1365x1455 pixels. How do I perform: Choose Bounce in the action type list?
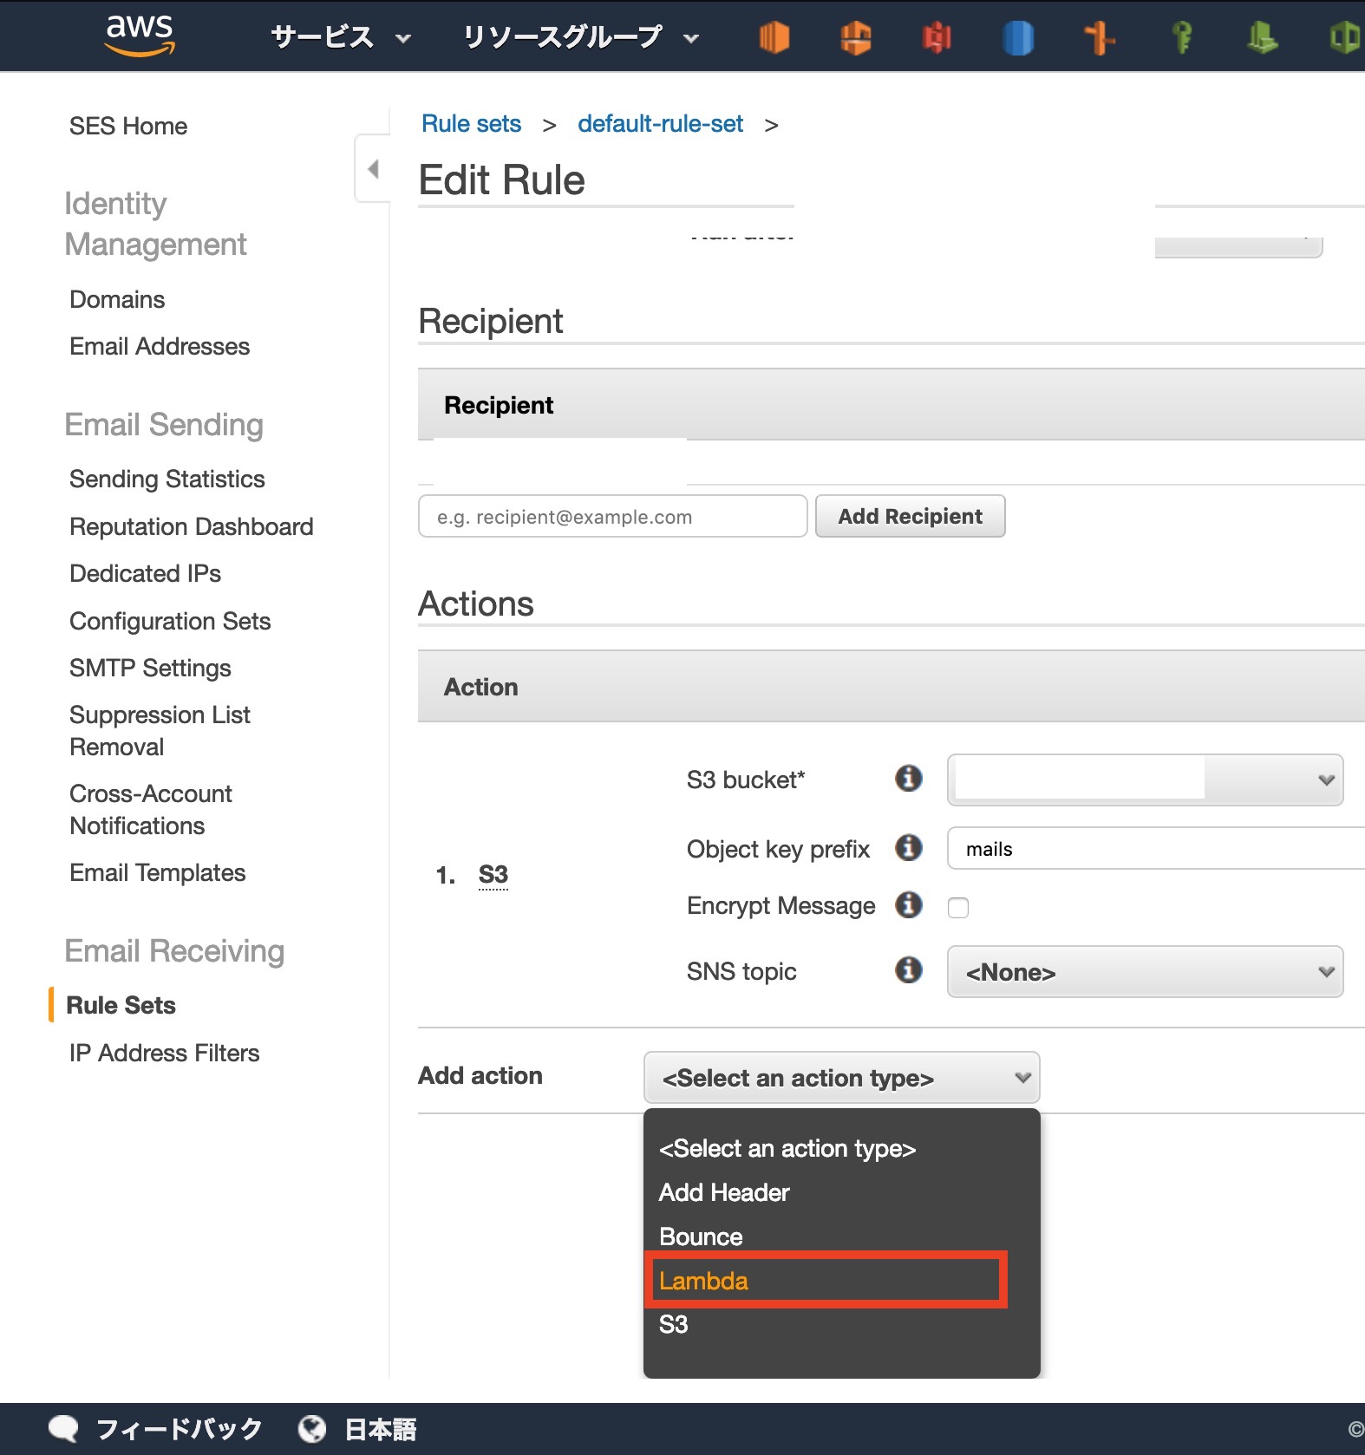(x=701, y=1236)
